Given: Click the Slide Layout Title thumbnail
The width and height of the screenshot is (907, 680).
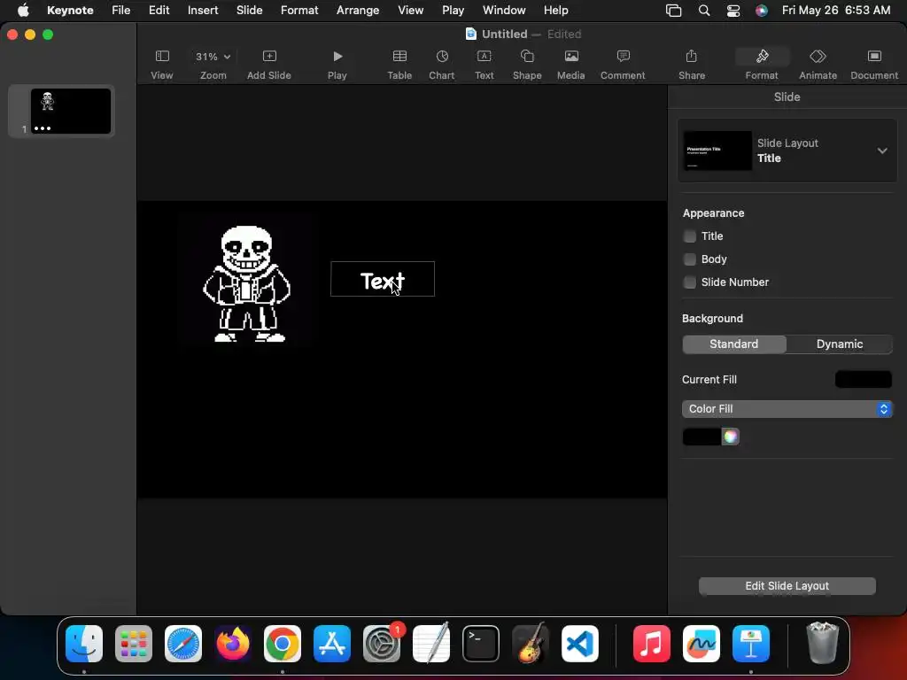Looking at the screenshot, I should tap(717, 151).
